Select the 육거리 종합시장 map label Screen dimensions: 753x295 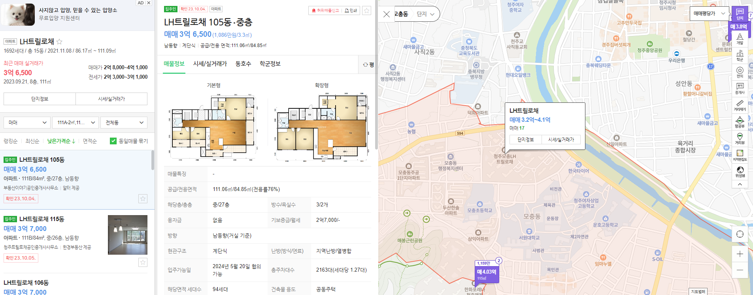tap(685, 147)
